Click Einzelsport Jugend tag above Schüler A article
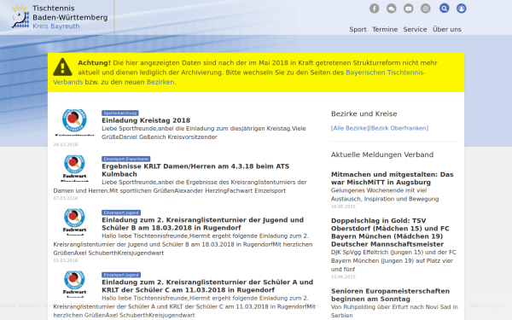 pyautogui.click(x=121, y=275)
